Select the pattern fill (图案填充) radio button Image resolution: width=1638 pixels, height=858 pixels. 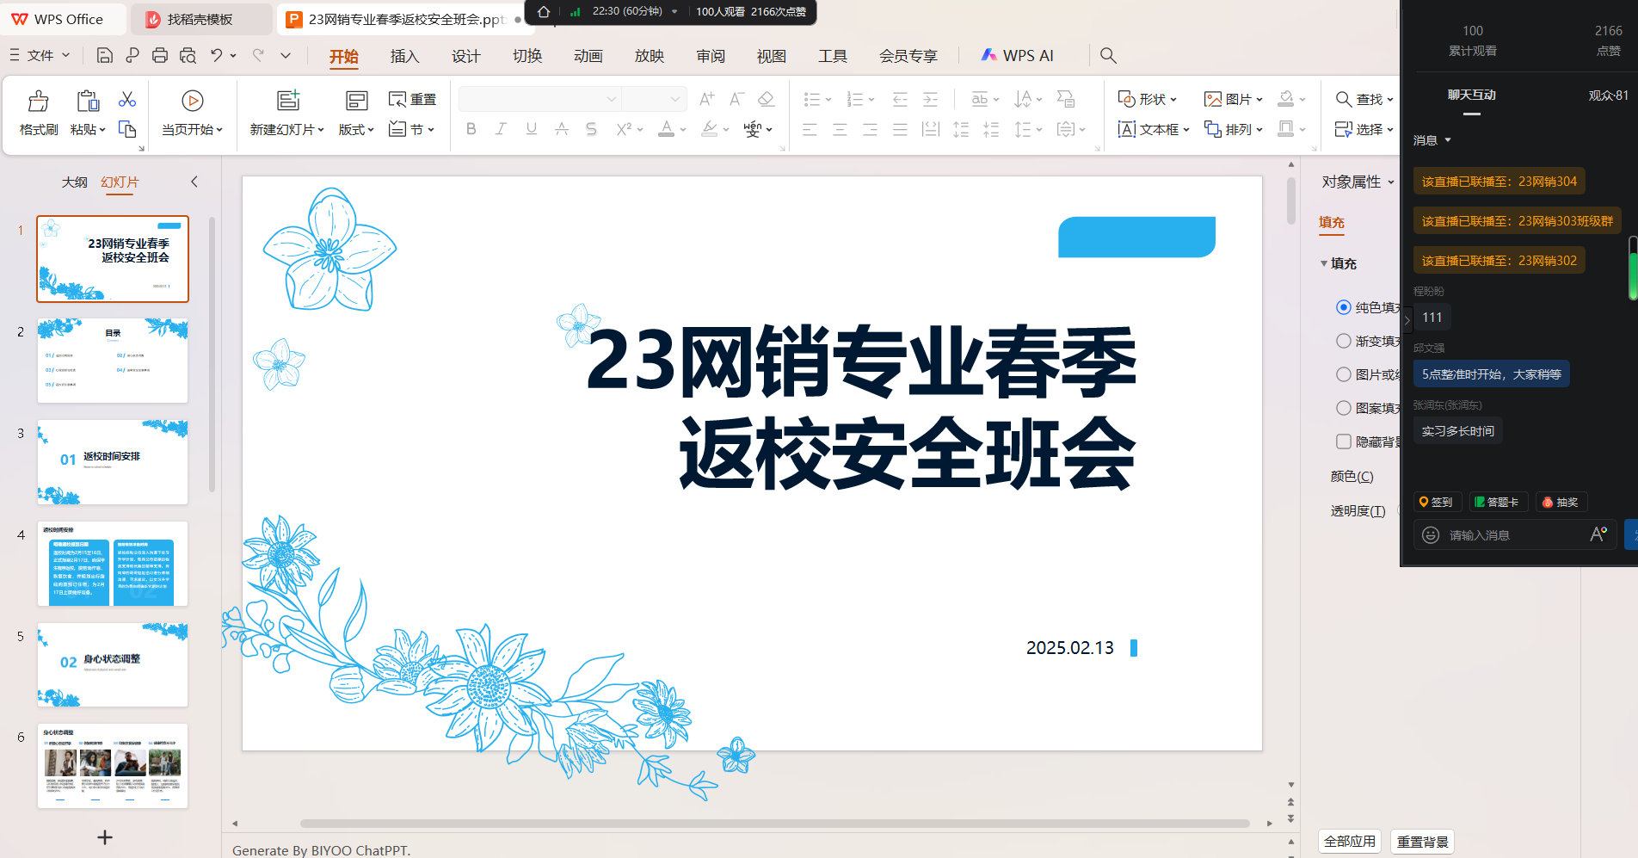tap(1343, 408)
